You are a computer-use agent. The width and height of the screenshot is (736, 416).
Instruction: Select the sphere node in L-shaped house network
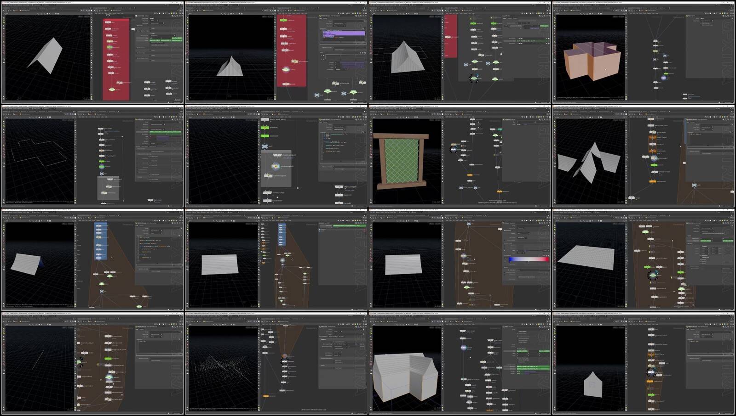[x=463, y=347]
